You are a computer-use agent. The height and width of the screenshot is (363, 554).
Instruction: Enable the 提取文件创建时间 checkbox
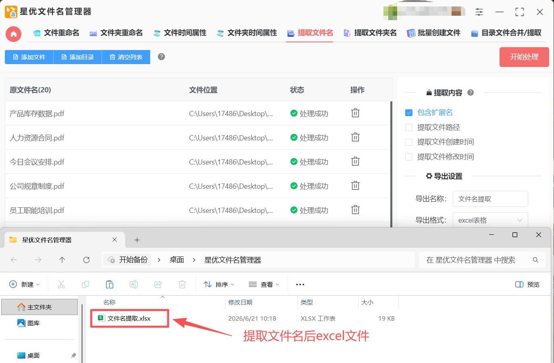click(409, 142)
